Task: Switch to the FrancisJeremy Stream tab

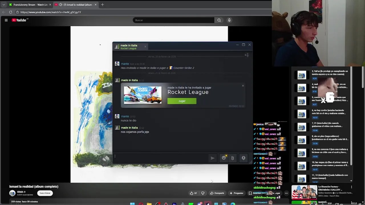Action: coord(30,5)
